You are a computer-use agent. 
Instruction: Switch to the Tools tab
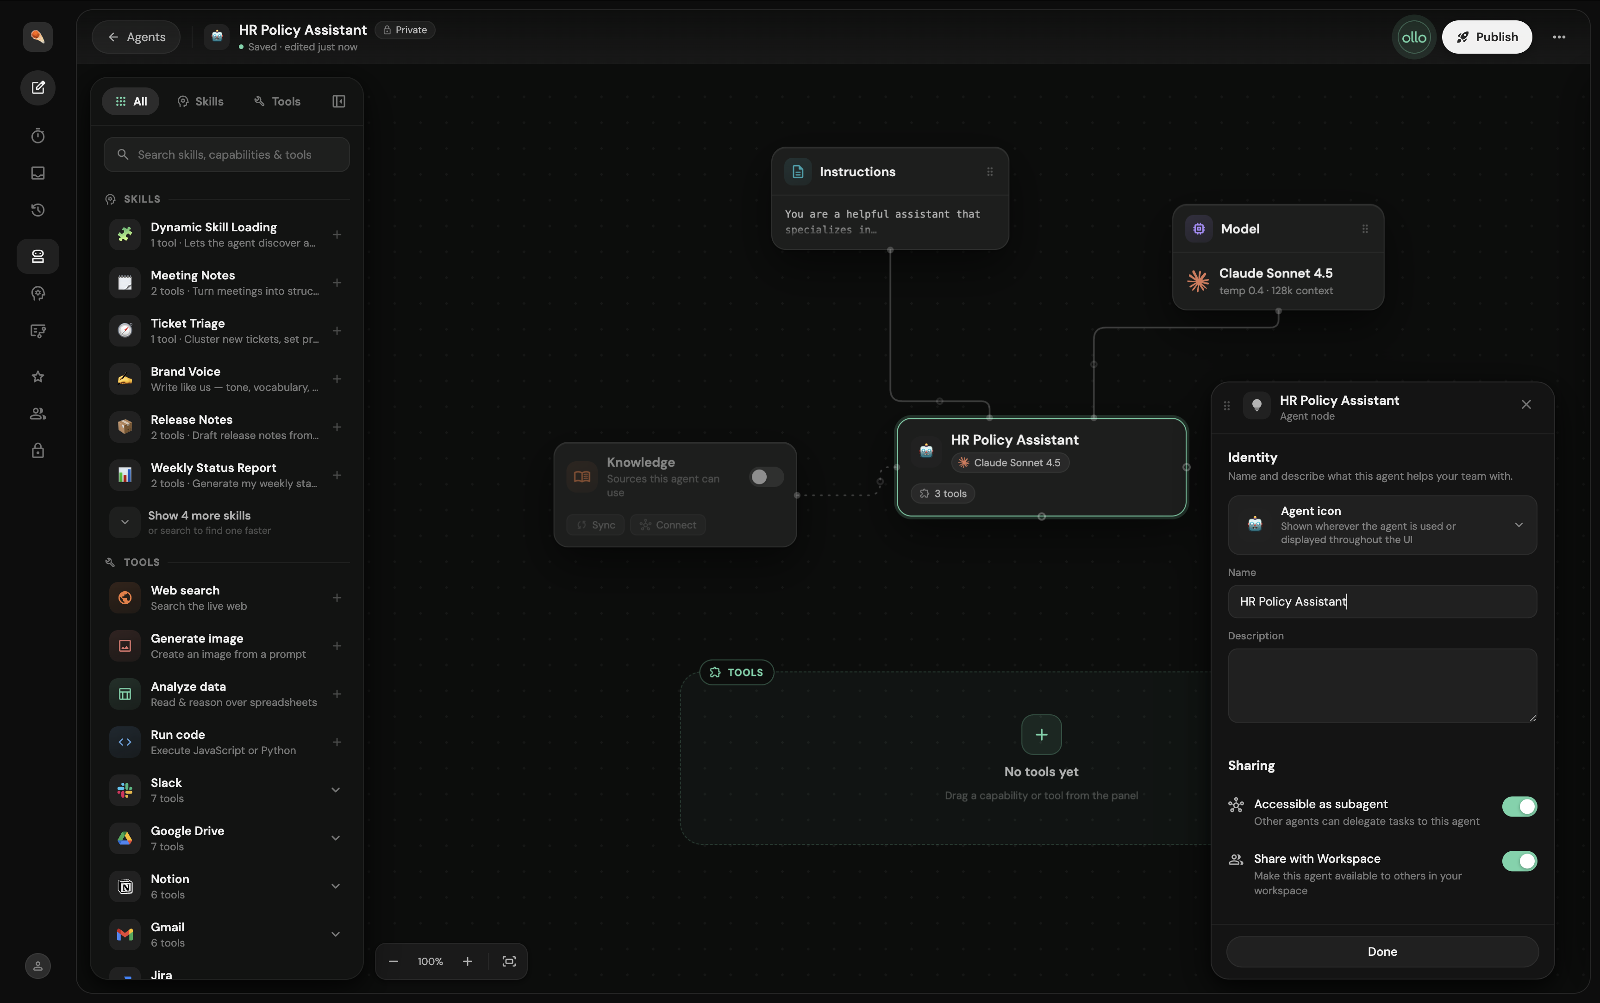point(277,101)
